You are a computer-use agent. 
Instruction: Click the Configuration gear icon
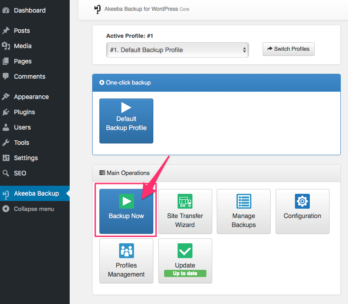(x=302, y=201)
